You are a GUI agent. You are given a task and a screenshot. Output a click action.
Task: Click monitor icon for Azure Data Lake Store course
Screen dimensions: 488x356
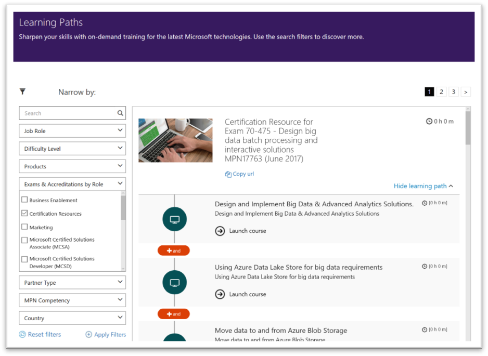click(175, 283)
